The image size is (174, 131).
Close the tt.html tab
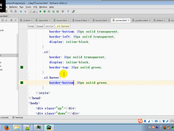click(164, 20)
